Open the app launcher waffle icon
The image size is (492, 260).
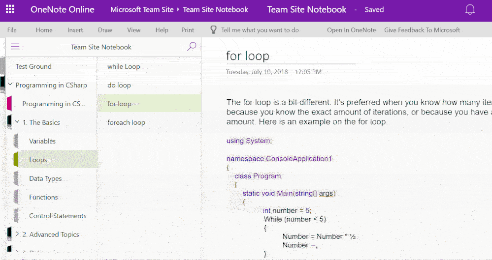coord(10,9)
